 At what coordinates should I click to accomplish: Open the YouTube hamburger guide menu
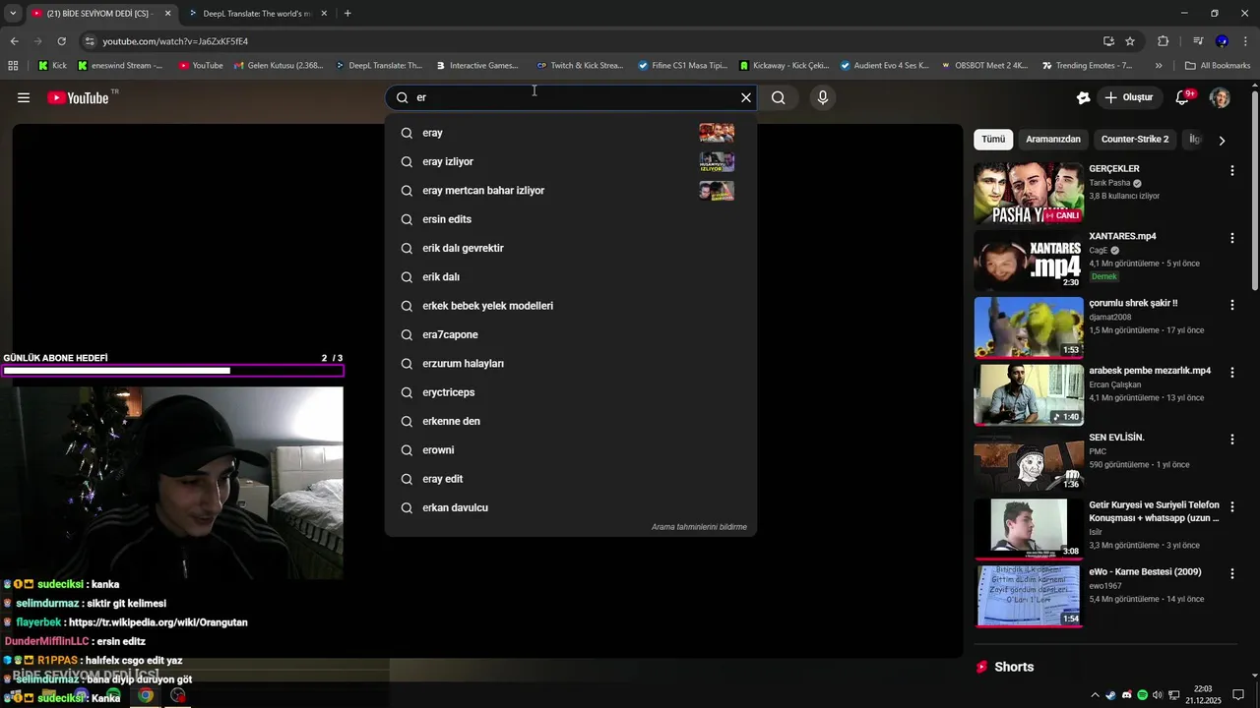[24, 97]
